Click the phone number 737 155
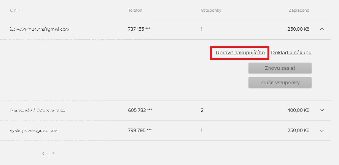The image size is (339, 165). click(x=140, y=29)
